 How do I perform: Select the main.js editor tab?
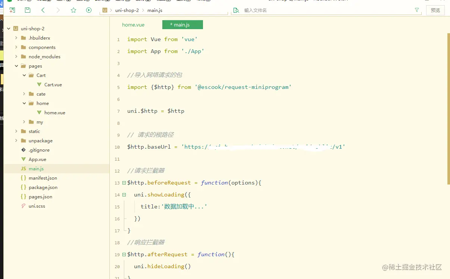[x=182, y=25]
